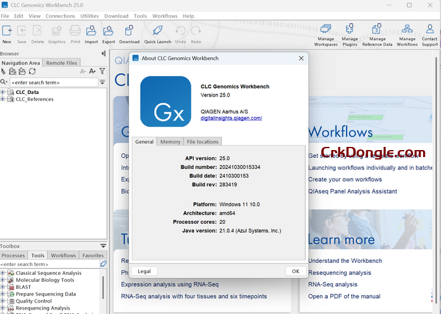Click the refresh icon in Navigation Area
Viewport: 442px width, 314px height.
pyautogui.click(x=32, y=71)
